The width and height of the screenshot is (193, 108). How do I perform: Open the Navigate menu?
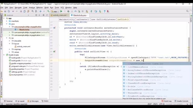click(18, 7)
